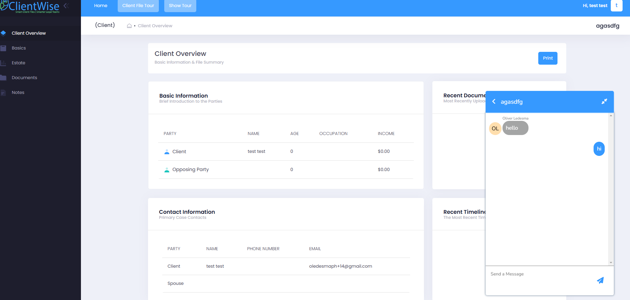Click the OCCUPATION column header
Screen dimensions: 630x300
pos(333,134)
